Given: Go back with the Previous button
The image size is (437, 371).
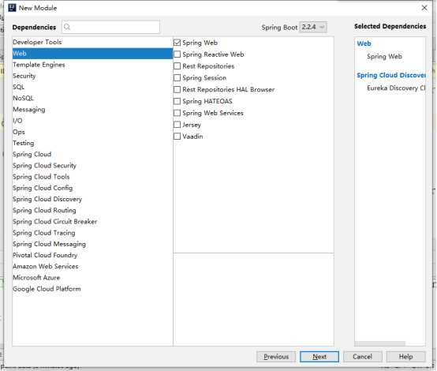Looking at the screenshot, I should coord(276,357).
